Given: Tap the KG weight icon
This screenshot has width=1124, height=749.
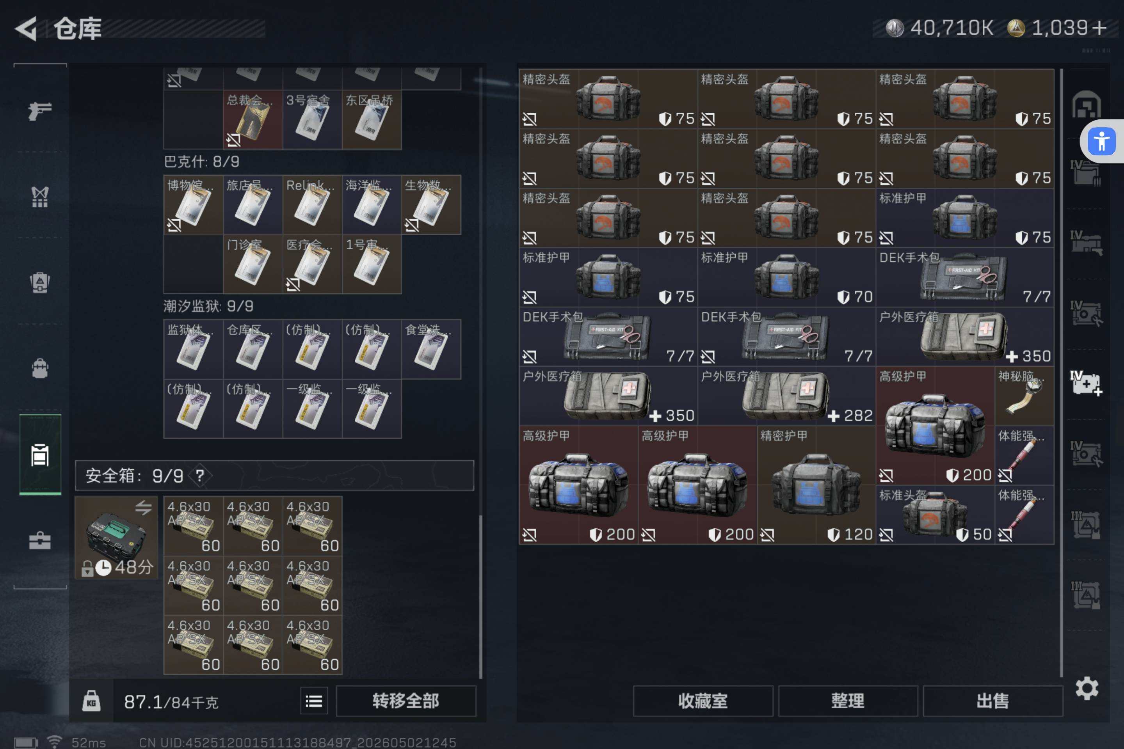Looking at the screenshot, I should pyautogui.click(x=91, y=701).
